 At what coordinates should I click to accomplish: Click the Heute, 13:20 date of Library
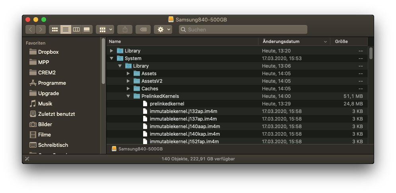(276, 51)
